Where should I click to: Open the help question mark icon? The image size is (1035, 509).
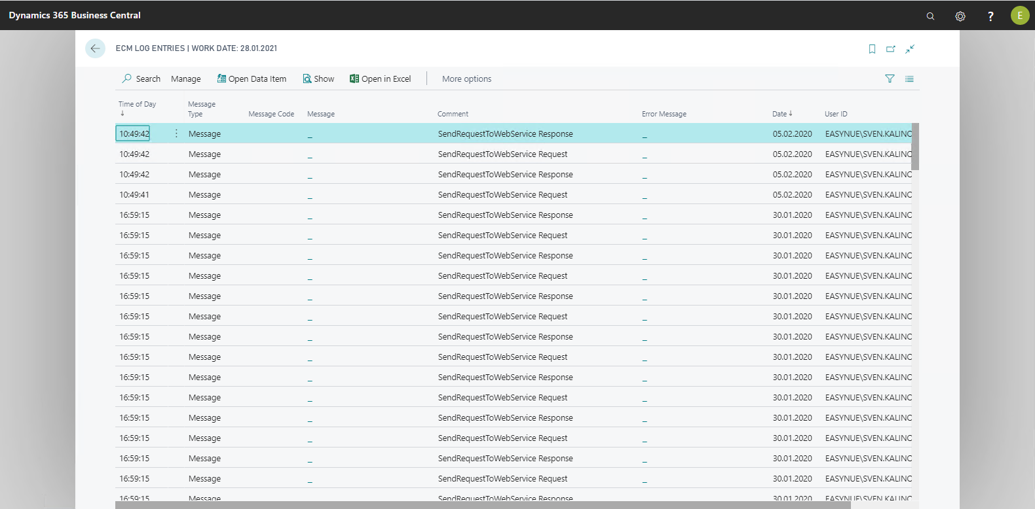pyautogui.click(x=990, y=16)
